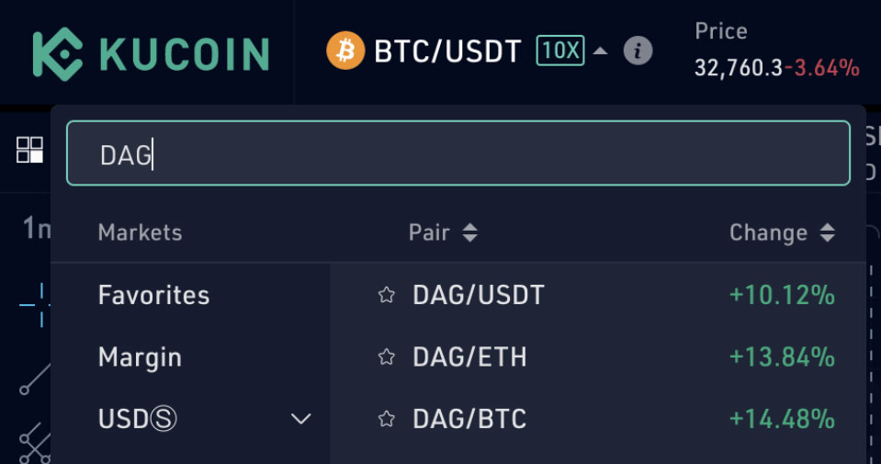
Task: Open the Favorites market tab
Action: coord(153,295)
